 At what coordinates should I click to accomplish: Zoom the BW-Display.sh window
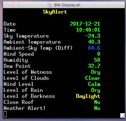[x=19, y=5]
